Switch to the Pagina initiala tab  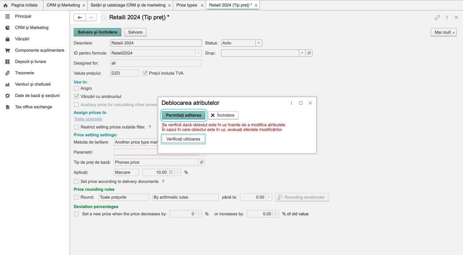coord(21,5)
